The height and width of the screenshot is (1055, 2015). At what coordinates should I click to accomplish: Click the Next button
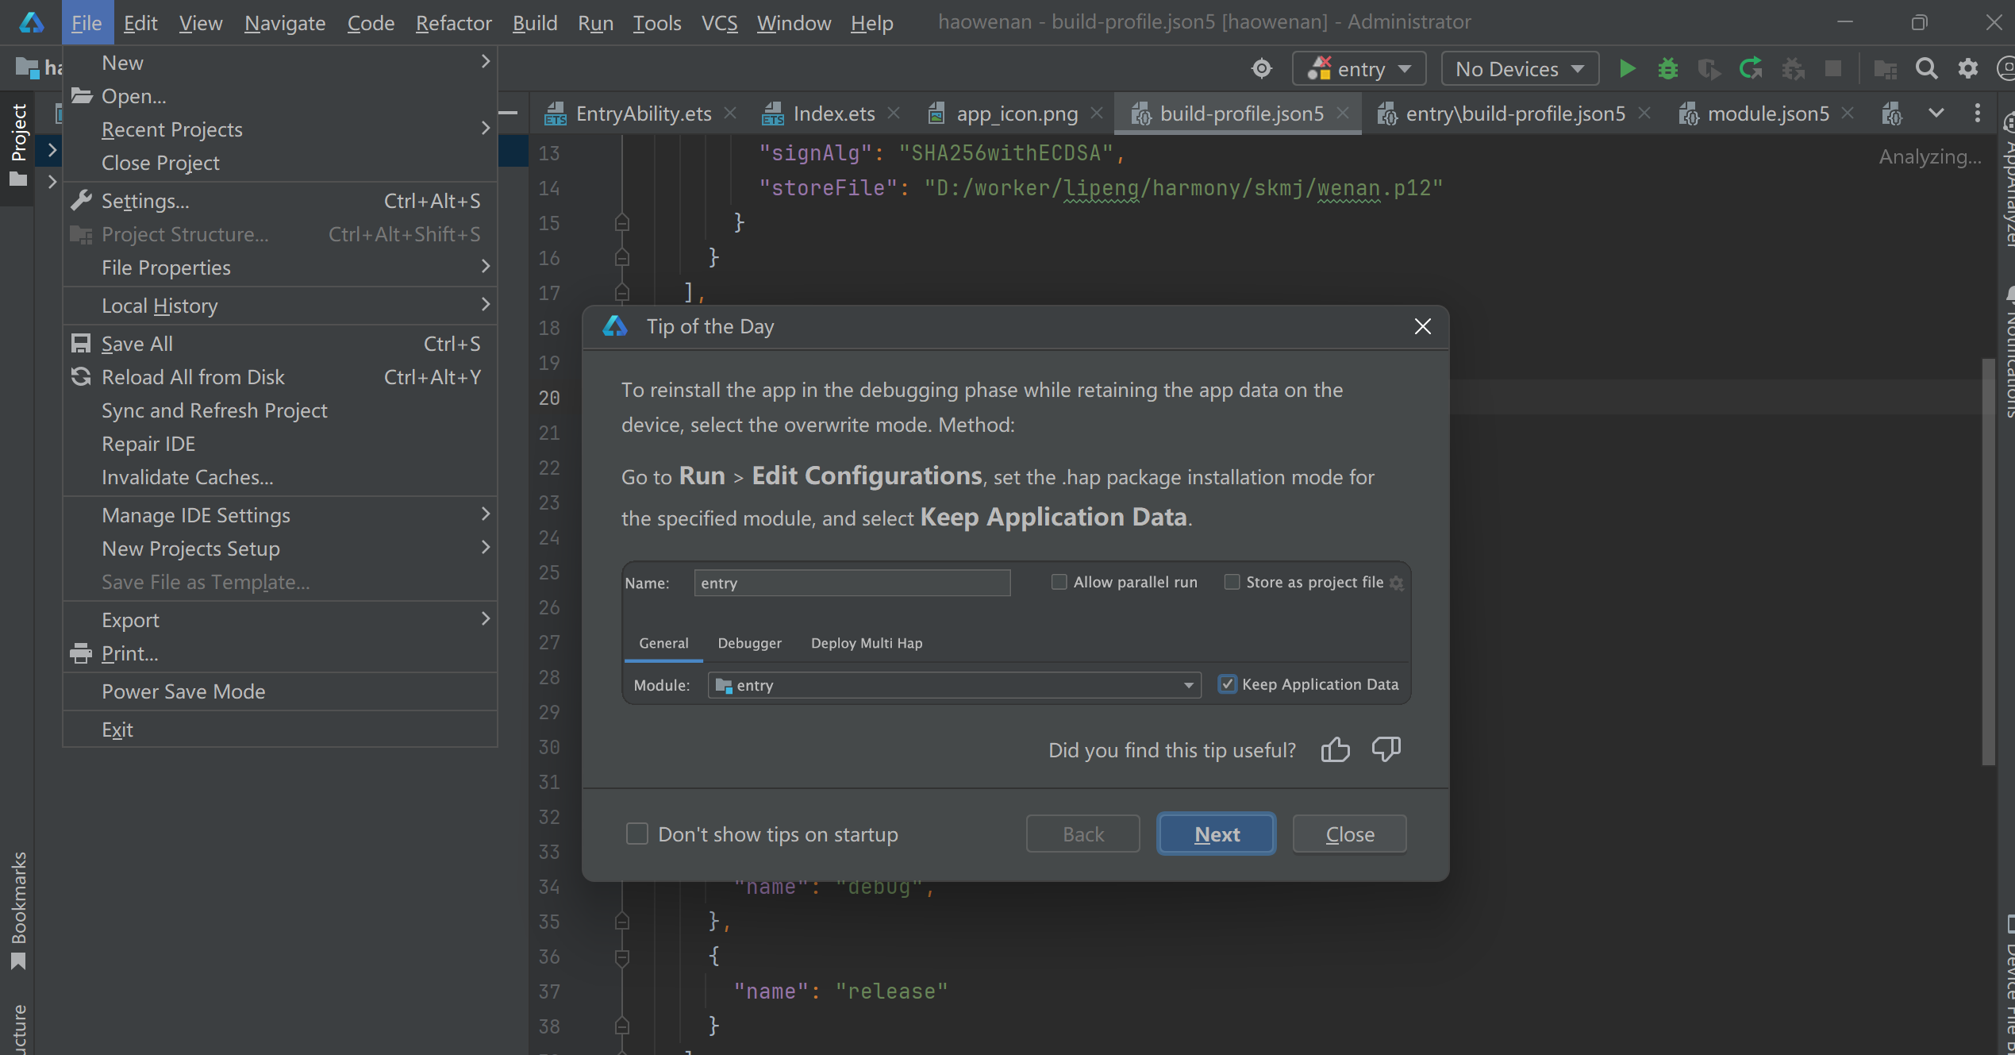pos(1217,834)
